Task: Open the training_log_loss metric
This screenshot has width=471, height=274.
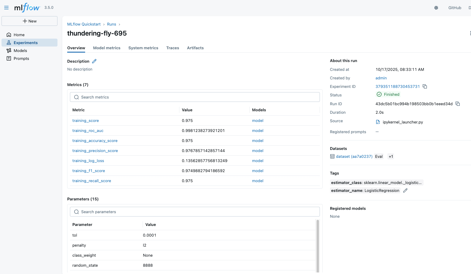Action: (x=88, y=161)
